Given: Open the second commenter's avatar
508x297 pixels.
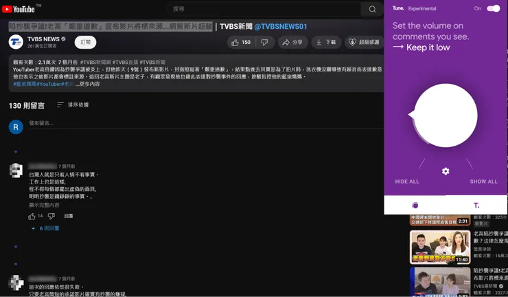Looking at the screenshot, I should tap(16, 283).
